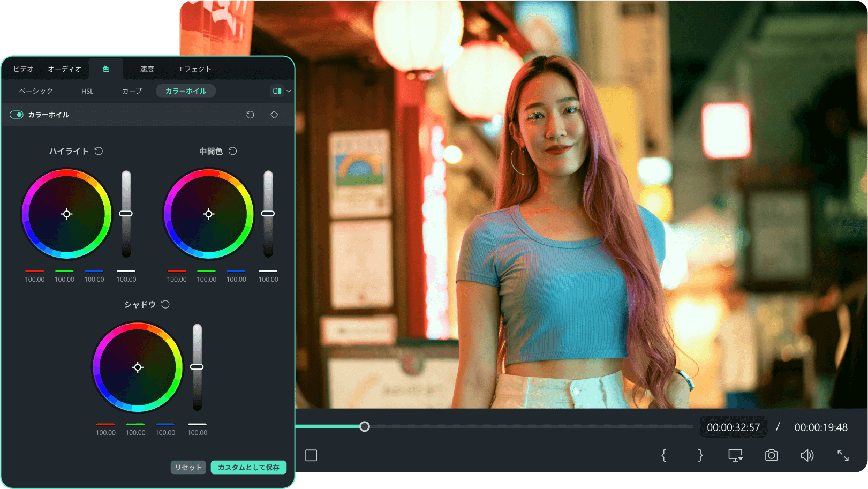Click the ハイライト brightness slider handle
Image resolution: width=868 pixels, height=489 pixels.
tap(126, 214)
